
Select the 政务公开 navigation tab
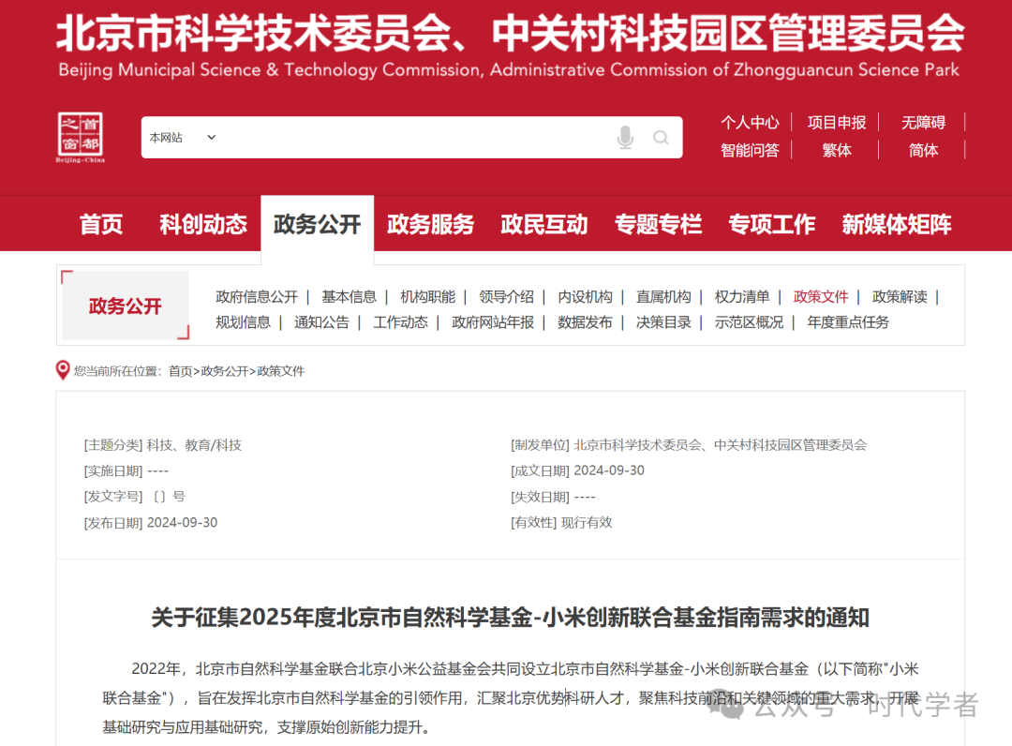pos(317,224)
